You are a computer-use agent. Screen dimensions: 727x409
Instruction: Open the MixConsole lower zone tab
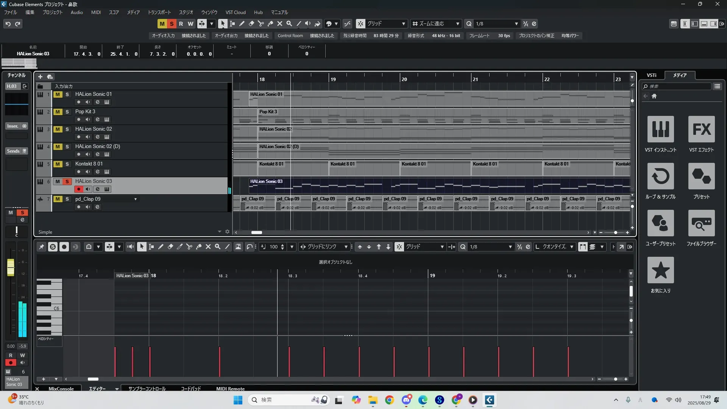click(x=61, y=389)
